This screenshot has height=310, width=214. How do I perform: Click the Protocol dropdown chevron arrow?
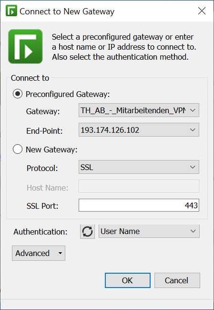[x=193, y=167]
